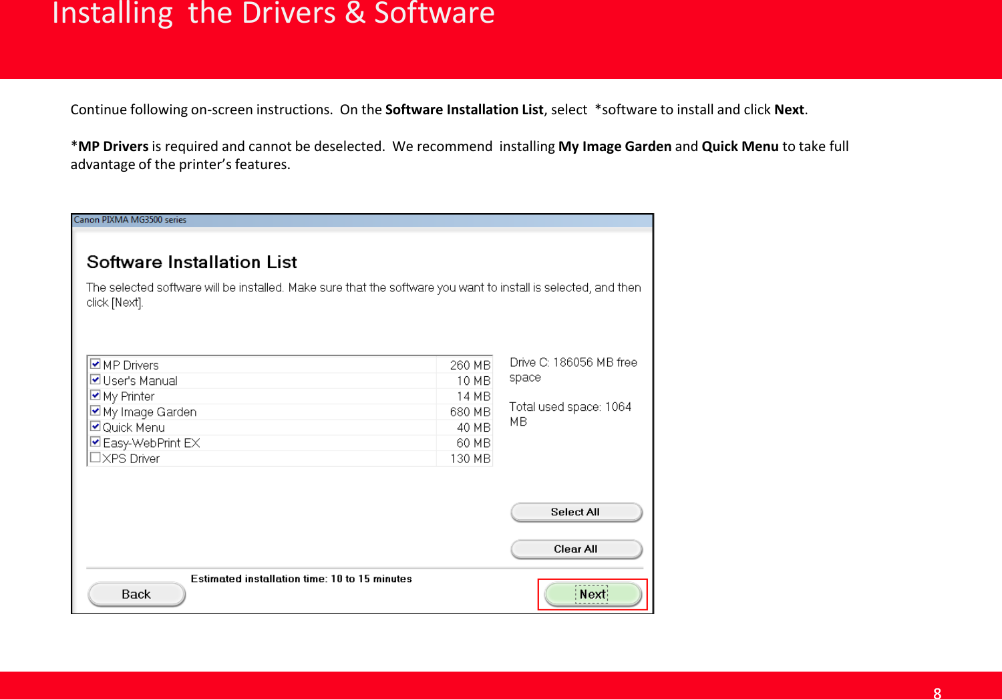This screenshot has width=1002, height=699.
Task: Click the estimated installation time text
Action: [302, 579]
